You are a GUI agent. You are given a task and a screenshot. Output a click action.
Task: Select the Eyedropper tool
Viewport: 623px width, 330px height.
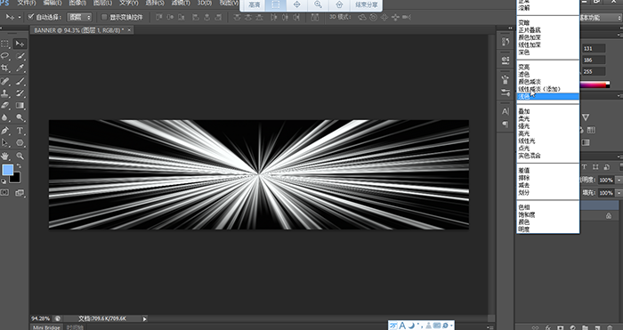[x=20, y=68]
